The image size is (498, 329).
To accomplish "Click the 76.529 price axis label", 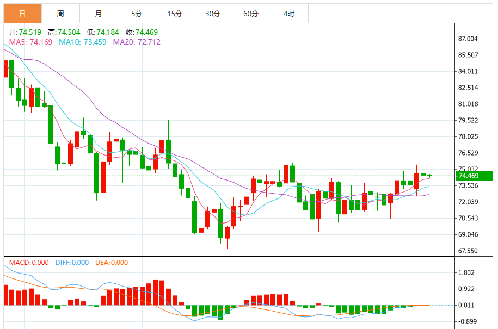I will point(468,153).
